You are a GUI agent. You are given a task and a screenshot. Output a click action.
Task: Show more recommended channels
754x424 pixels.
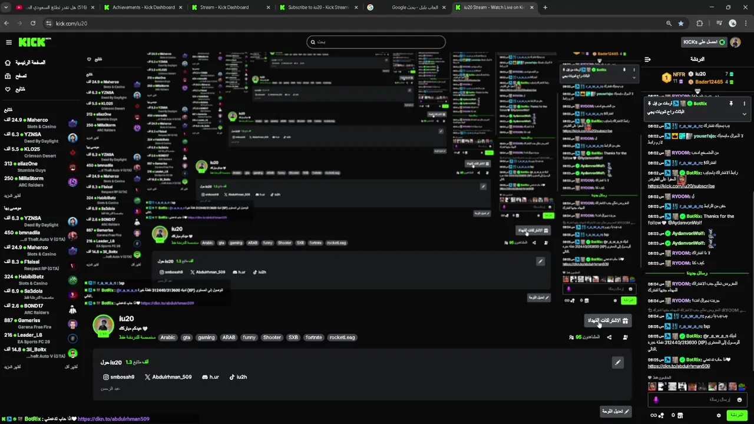pyautogui.click(x=12, y=367)
